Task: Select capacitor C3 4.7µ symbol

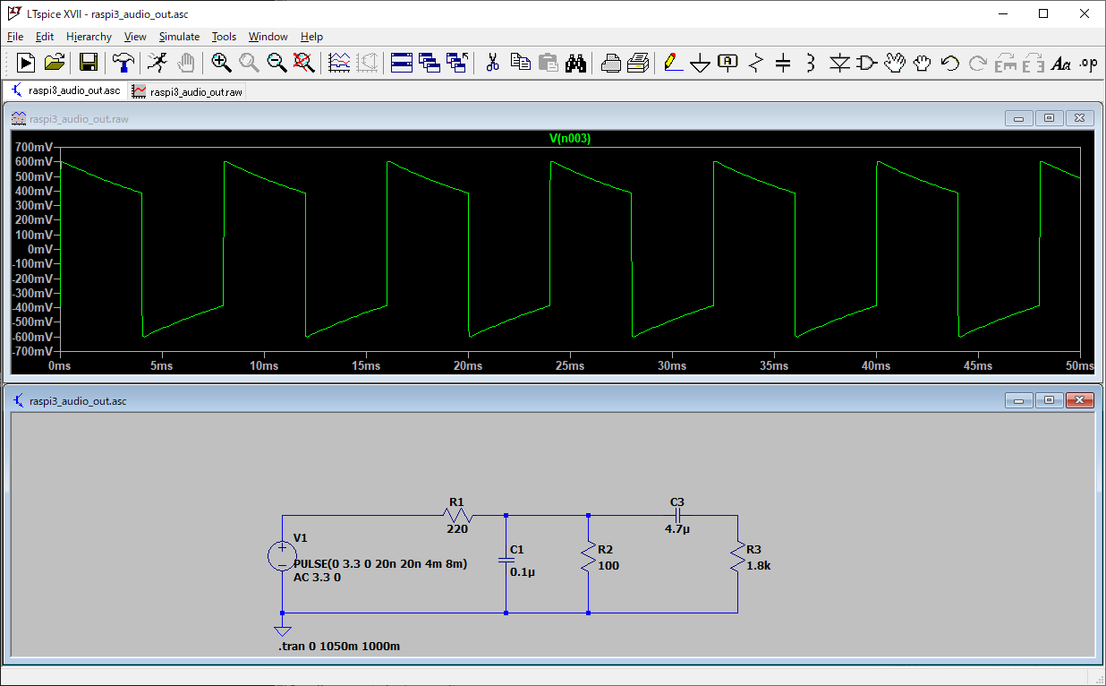Action: [677, 516]
